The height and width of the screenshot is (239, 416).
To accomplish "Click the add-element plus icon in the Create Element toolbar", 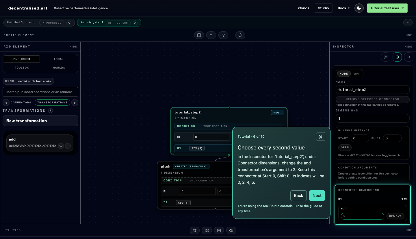I will (x=199, y=35).
